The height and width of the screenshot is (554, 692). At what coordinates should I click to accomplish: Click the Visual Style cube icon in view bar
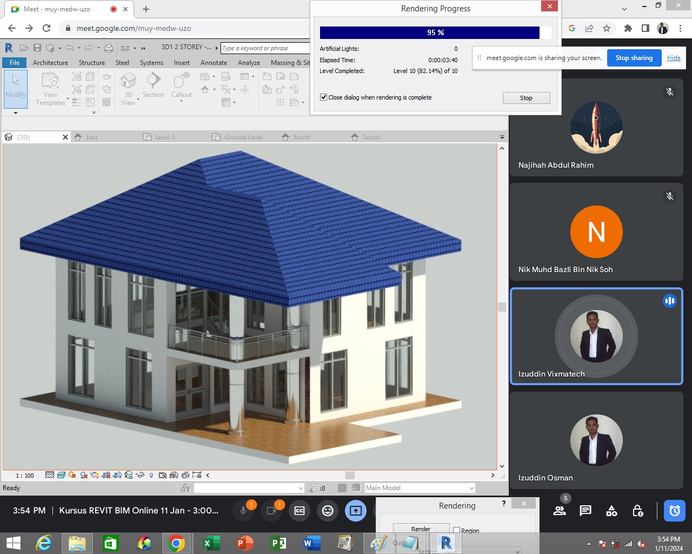[x=61, y=475]
